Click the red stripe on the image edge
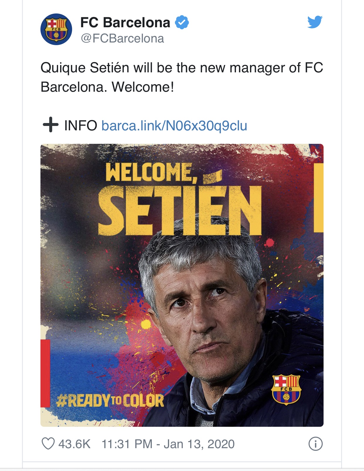 click(45, 373)
